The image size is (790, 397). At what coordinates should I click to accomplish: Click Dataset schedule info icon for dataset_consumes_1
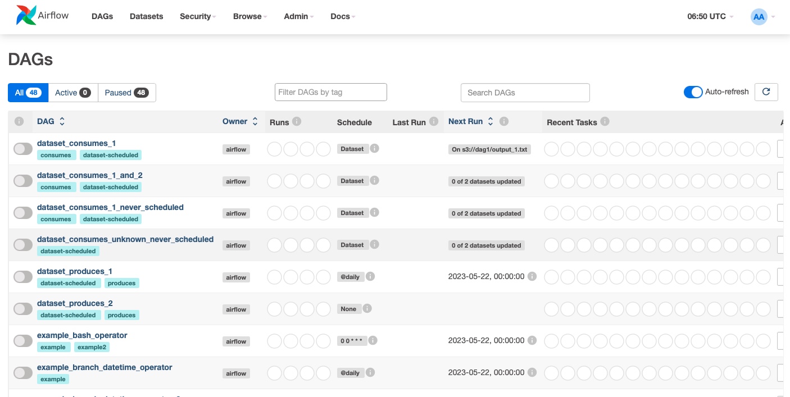click(x=375, y=148)
